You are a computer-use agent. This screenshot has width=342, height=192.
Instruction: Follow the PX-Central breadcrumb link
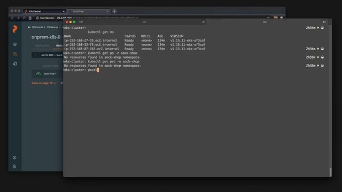37,27
